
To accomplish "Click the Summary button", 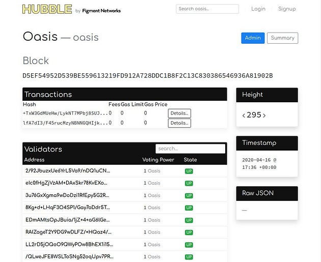I will (282, 38).
